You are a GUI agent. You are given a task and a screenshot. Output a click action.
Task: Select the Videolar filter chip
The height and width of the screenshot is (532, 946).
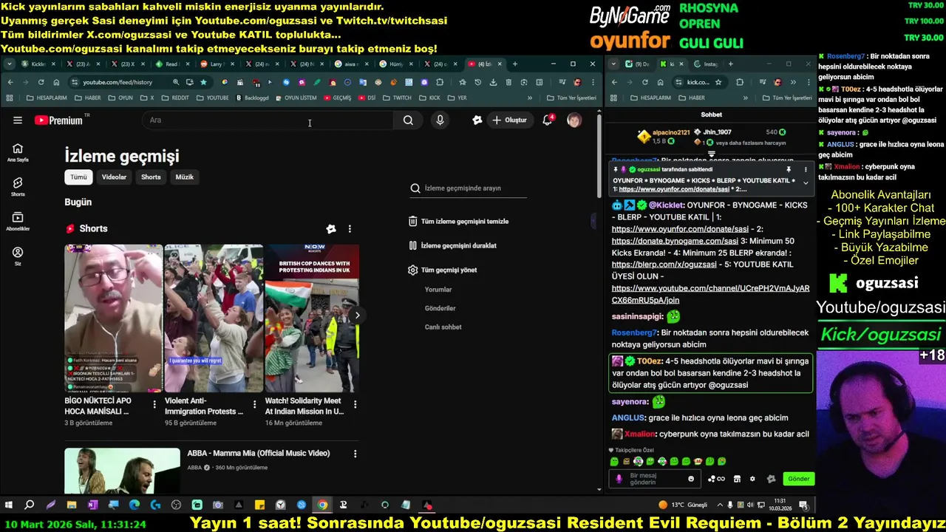coord(114,177)
